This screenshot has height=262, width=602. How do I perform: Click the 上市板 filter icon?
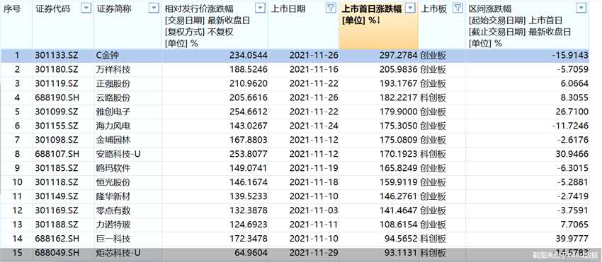tap(458, 8)
